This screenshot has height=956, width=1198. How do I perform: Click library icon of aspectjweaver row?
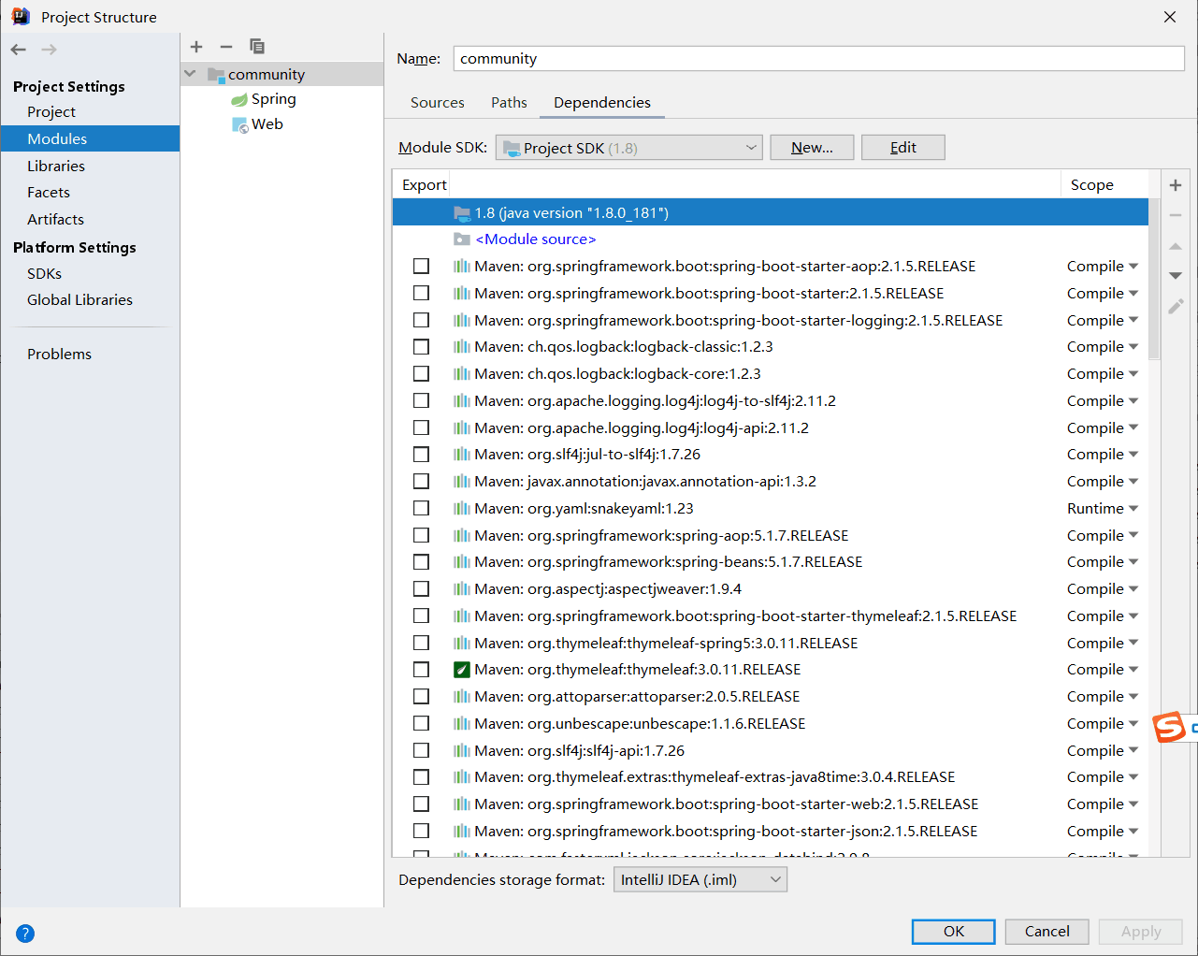pos(462,589)
